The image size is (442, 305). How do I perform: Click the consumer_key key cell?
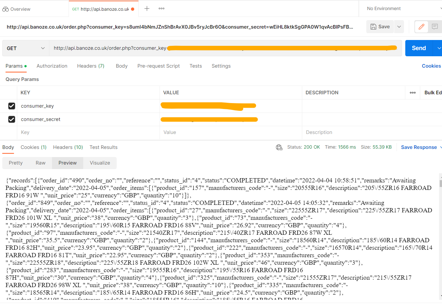[88, 106]
